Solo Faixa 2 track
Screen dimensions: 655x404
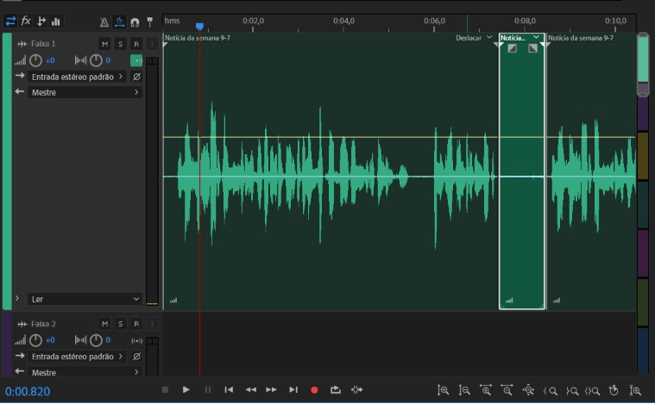click(120, 324)
